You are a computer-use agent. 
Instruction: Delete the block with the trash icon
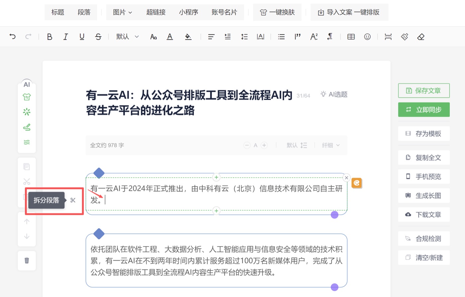(27, 260)
